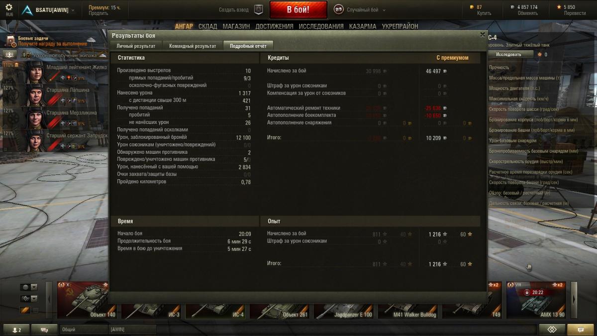The height and width of the screenshot is (336, 597).
Task: Switch to the Personal Result tab
Action: pyautogui.click(x=136, y=46)
